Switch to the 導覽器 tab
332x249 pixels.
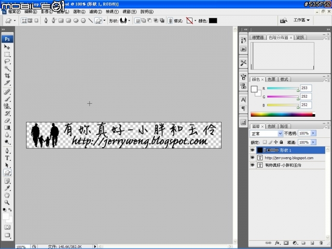[x=258, y=37]
